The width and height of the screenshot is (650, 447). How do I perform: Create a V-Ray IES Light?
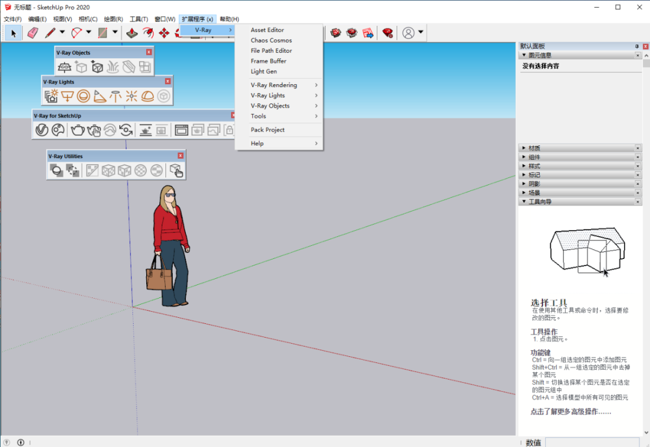pos(115,96)
